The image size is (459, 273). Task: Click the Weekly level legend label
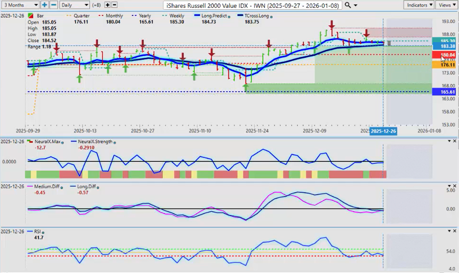click(177, 16)
